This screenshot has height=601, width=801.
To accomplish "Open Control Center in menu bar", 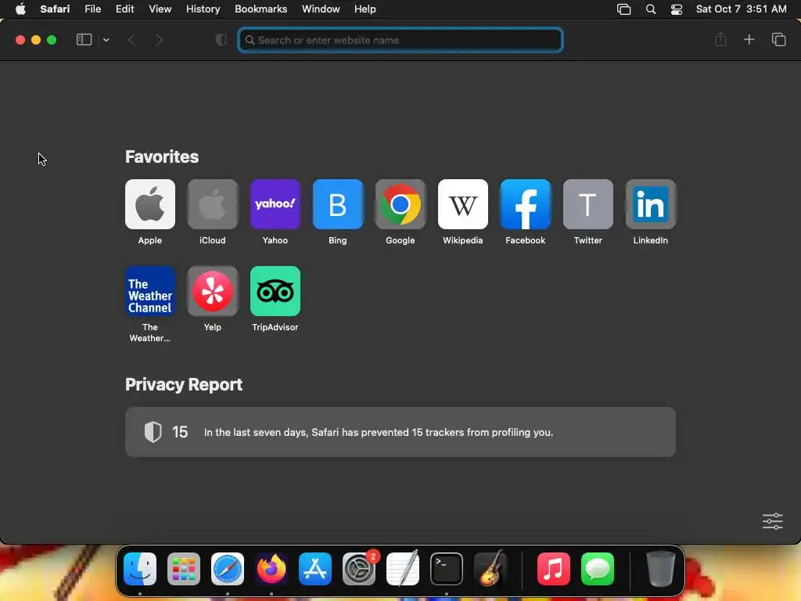I will click(x=677, y=9).
